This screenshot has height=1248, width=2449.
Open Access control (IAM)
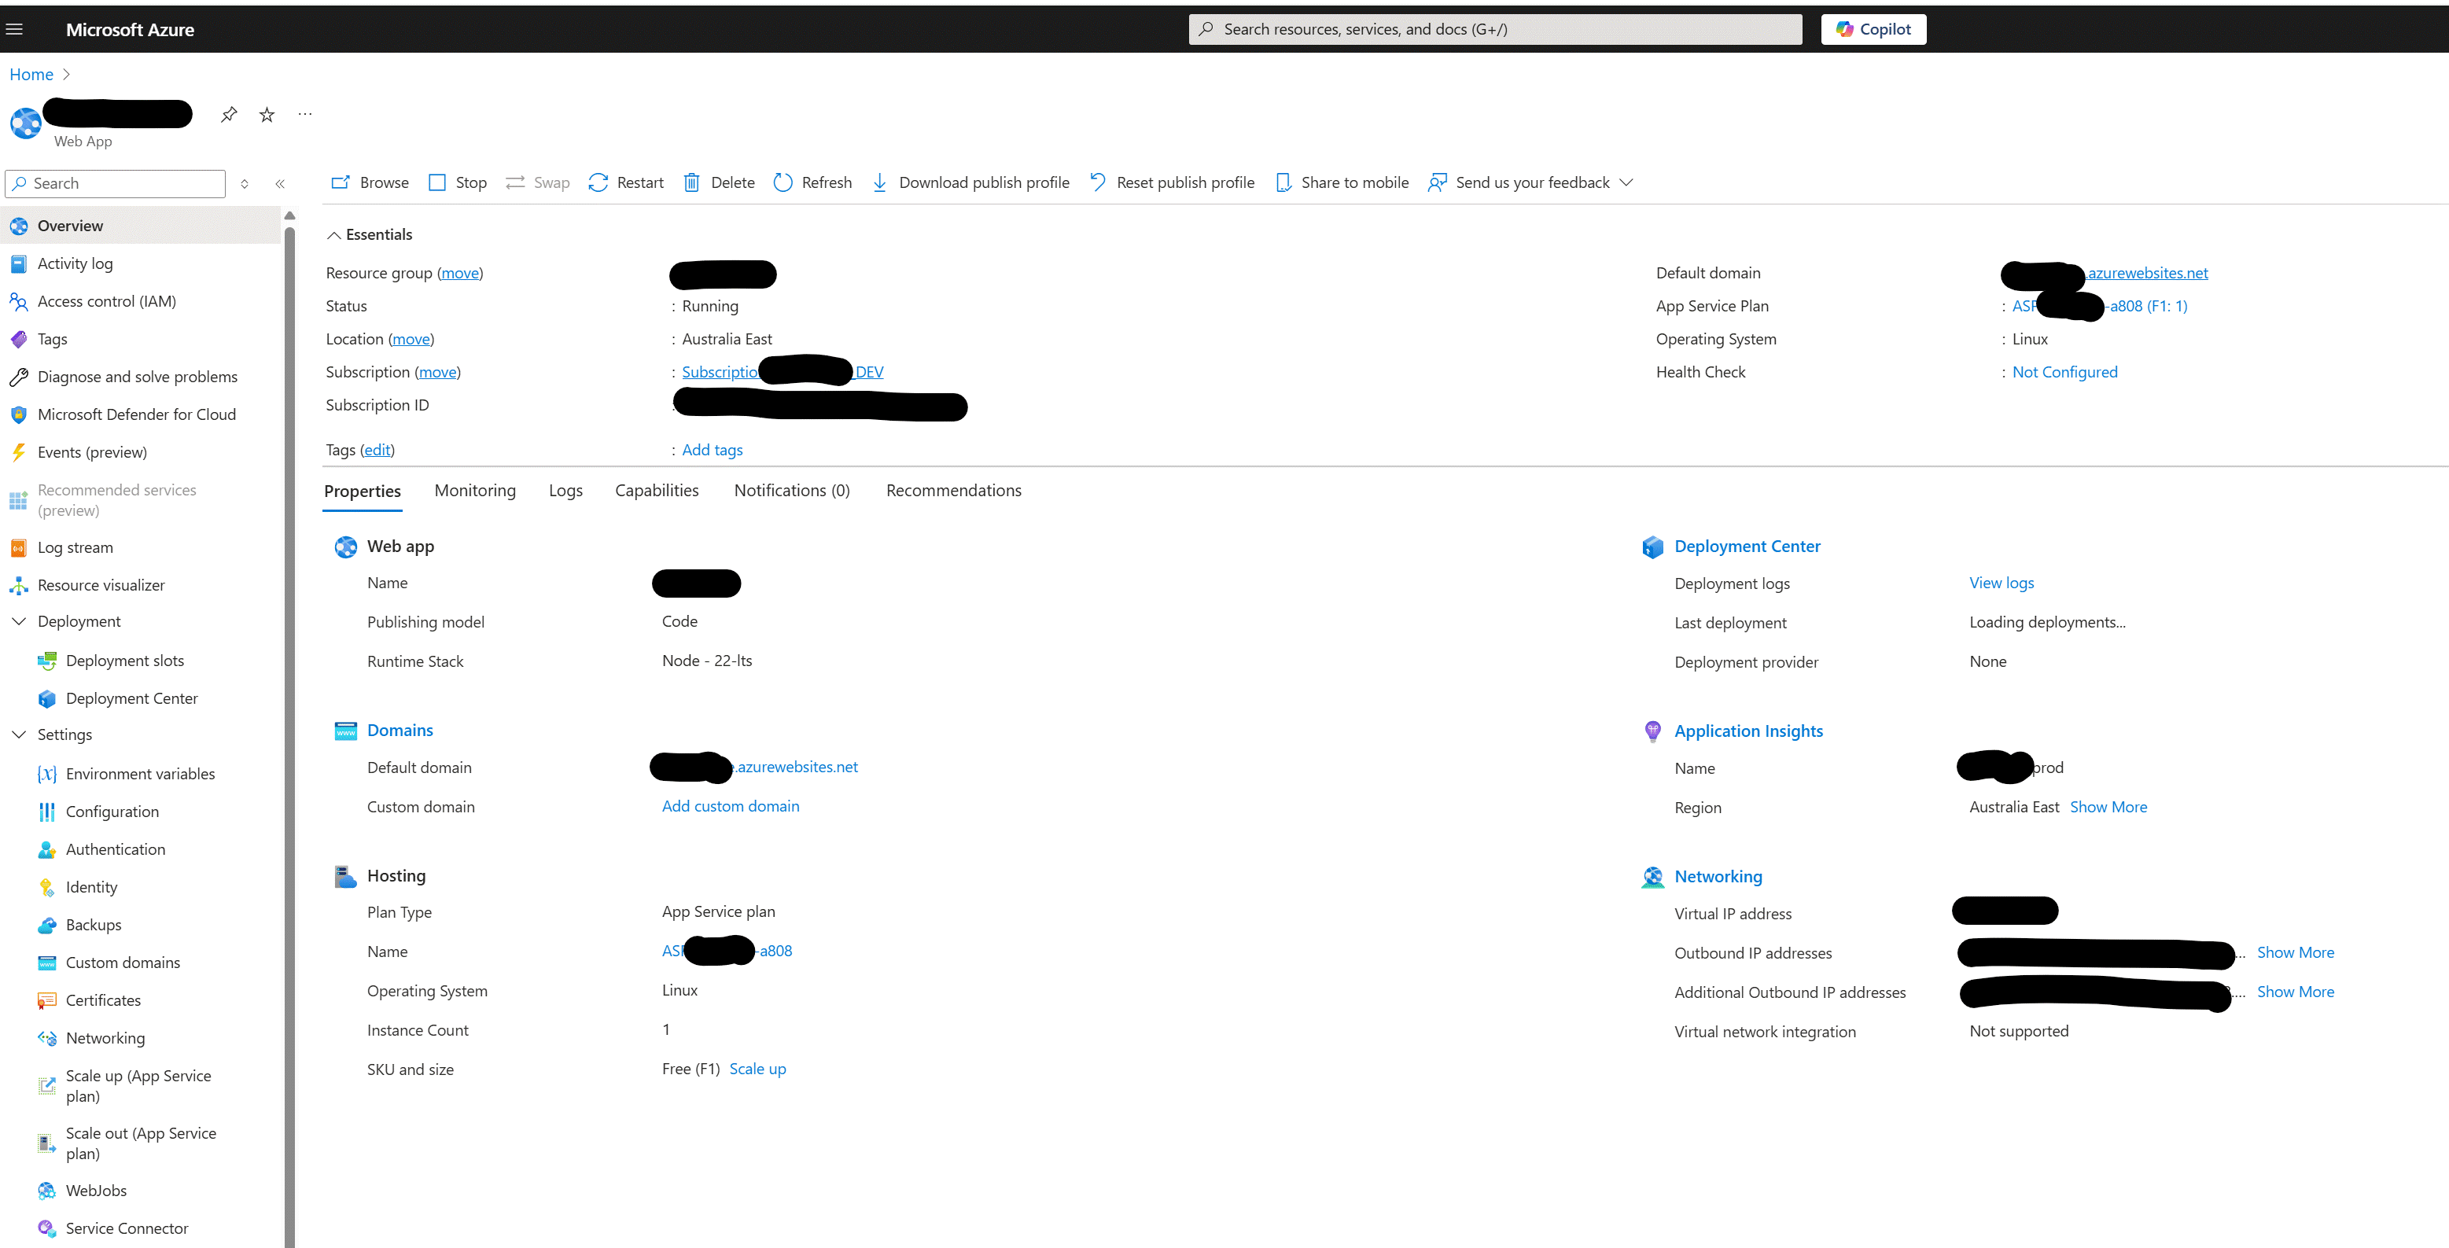tap(106, 301)
